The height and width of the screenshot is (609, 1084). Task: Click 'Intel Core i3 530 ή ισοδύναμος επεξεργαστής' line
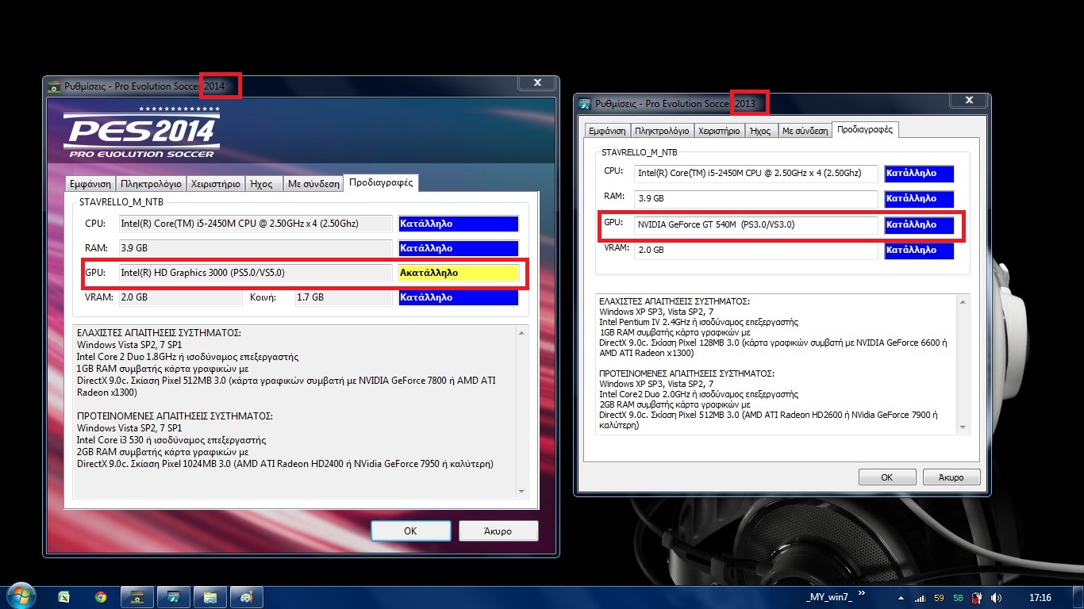tap(171, 440)
